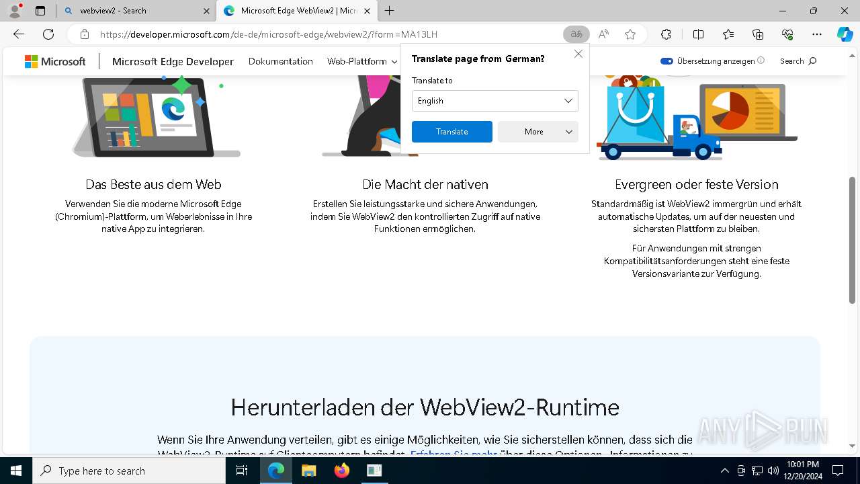Click the Translate button
Viewport: 860px width, 484px height.
[451, 132]
